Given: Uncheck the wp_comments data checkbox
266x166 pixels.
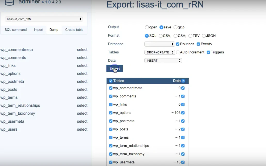Looking at the screenshot, I should point(183,96).
